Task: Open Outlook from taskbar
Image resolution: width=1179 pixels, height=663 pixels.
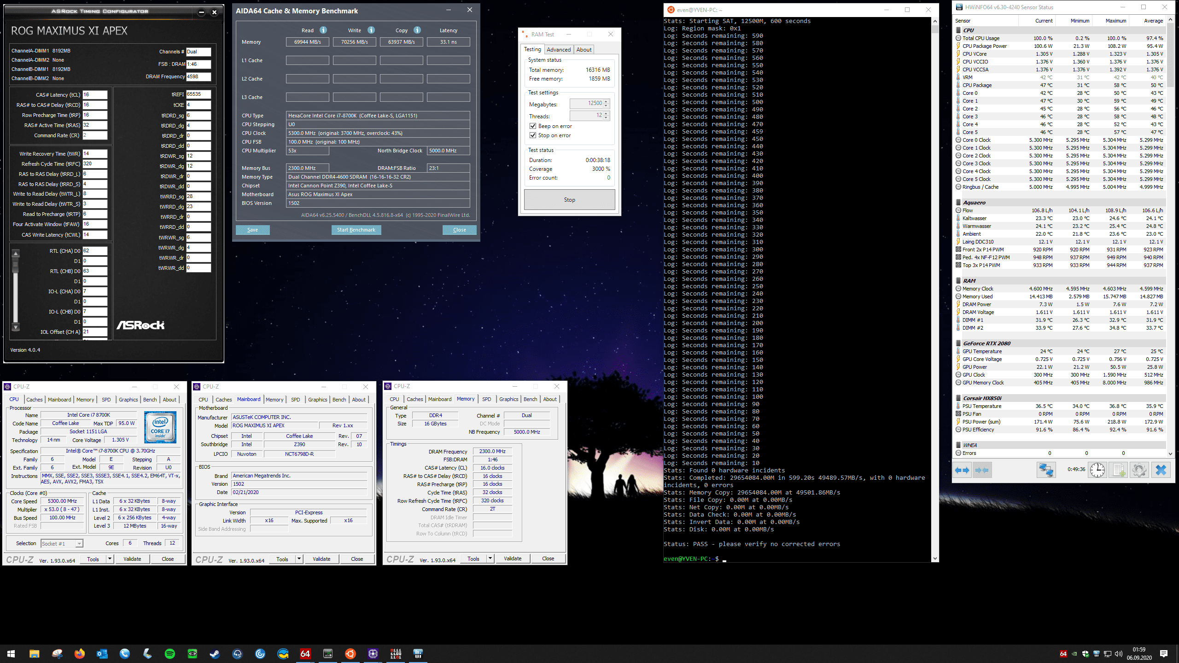Action: 102,654
